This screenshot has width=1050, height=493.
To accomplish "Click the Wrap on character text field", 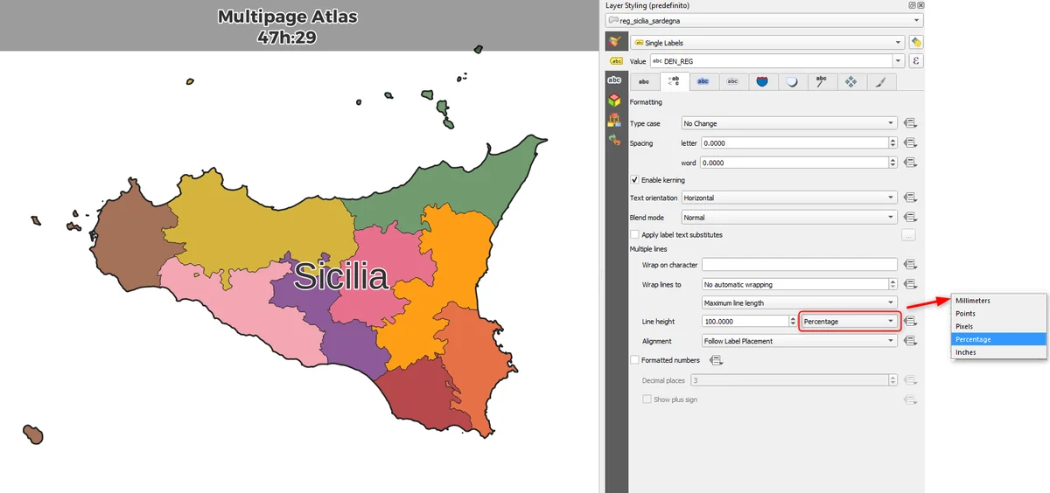I will (799, 265).
